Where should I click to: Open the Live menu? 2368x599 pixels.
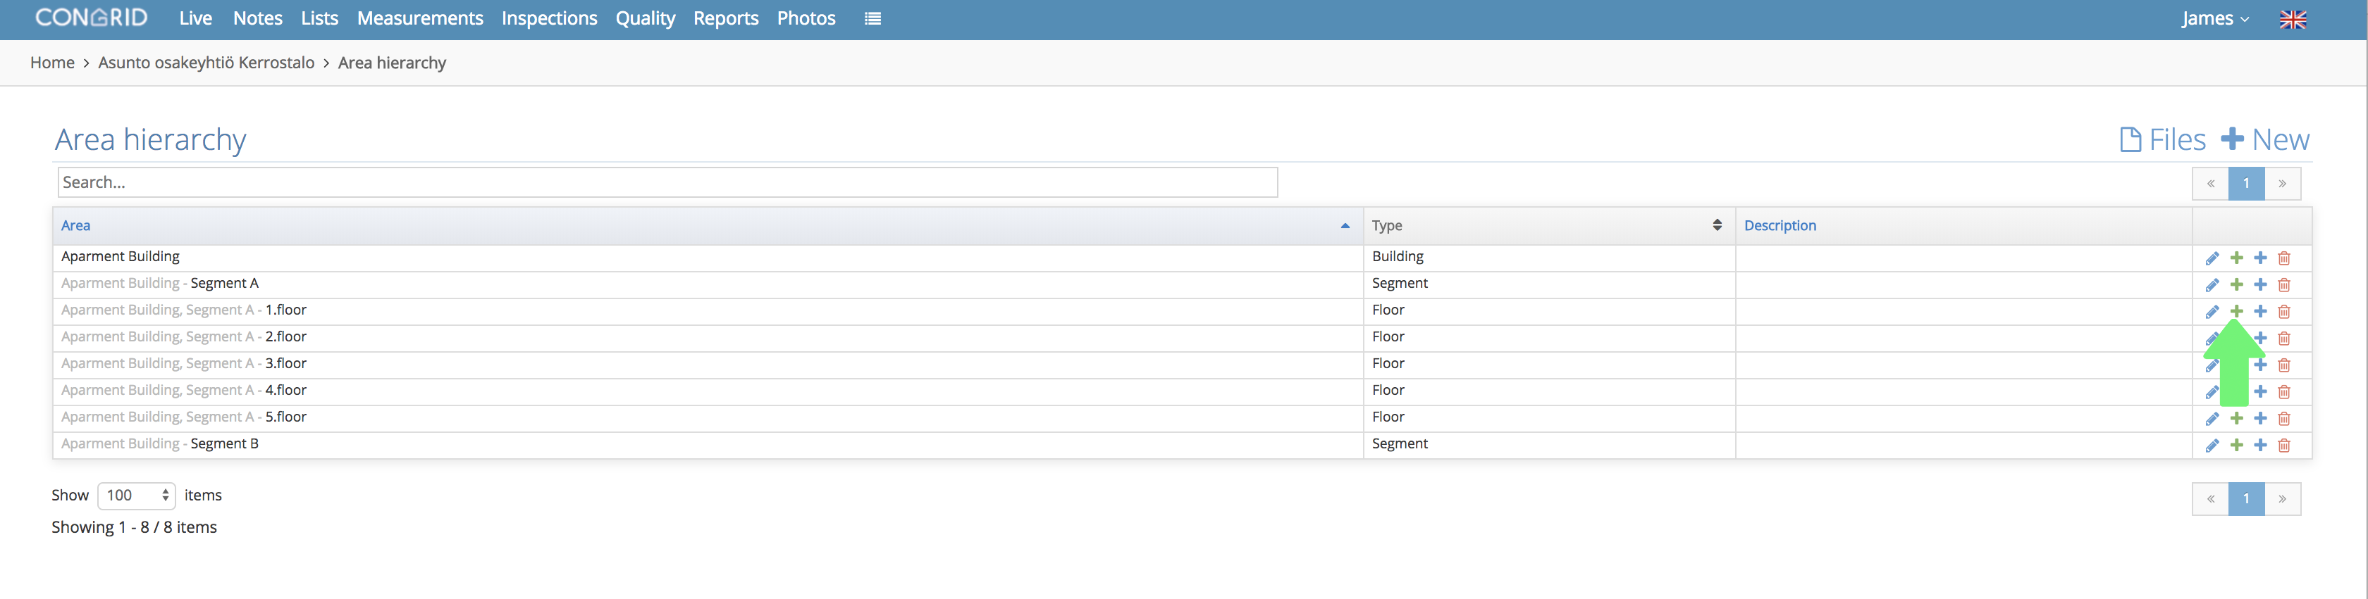(196, 18)
